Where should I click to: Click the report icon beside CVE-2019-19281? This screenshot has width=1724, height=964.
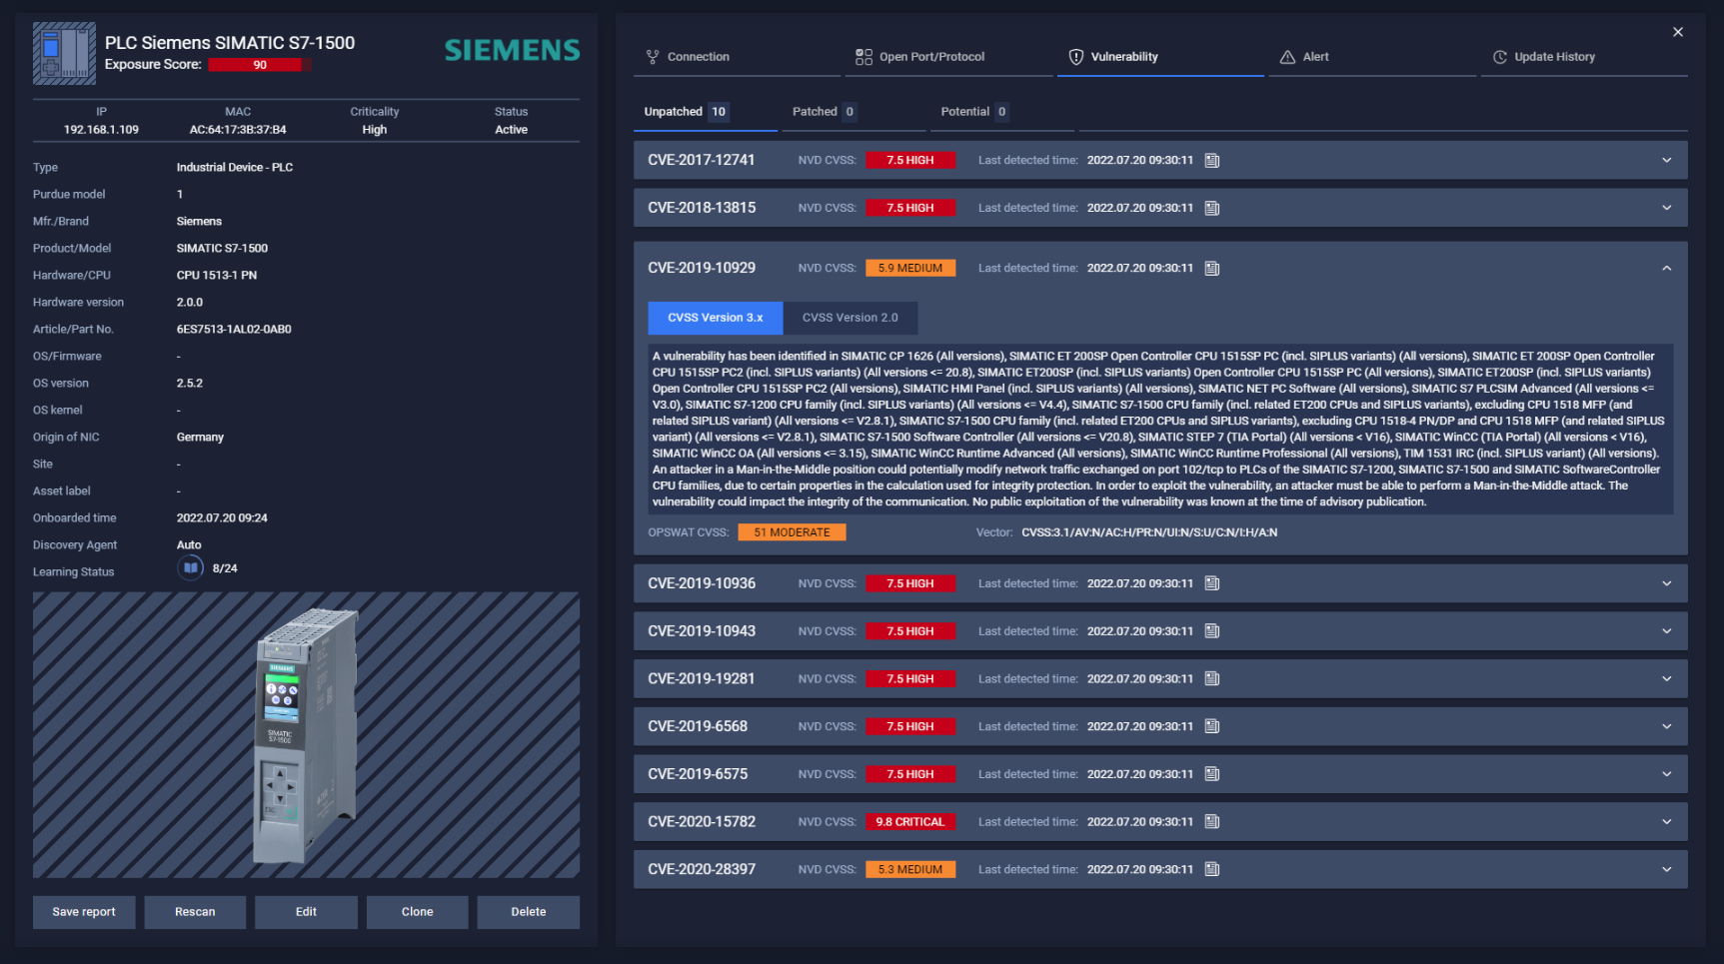(x=1212, y=679)
